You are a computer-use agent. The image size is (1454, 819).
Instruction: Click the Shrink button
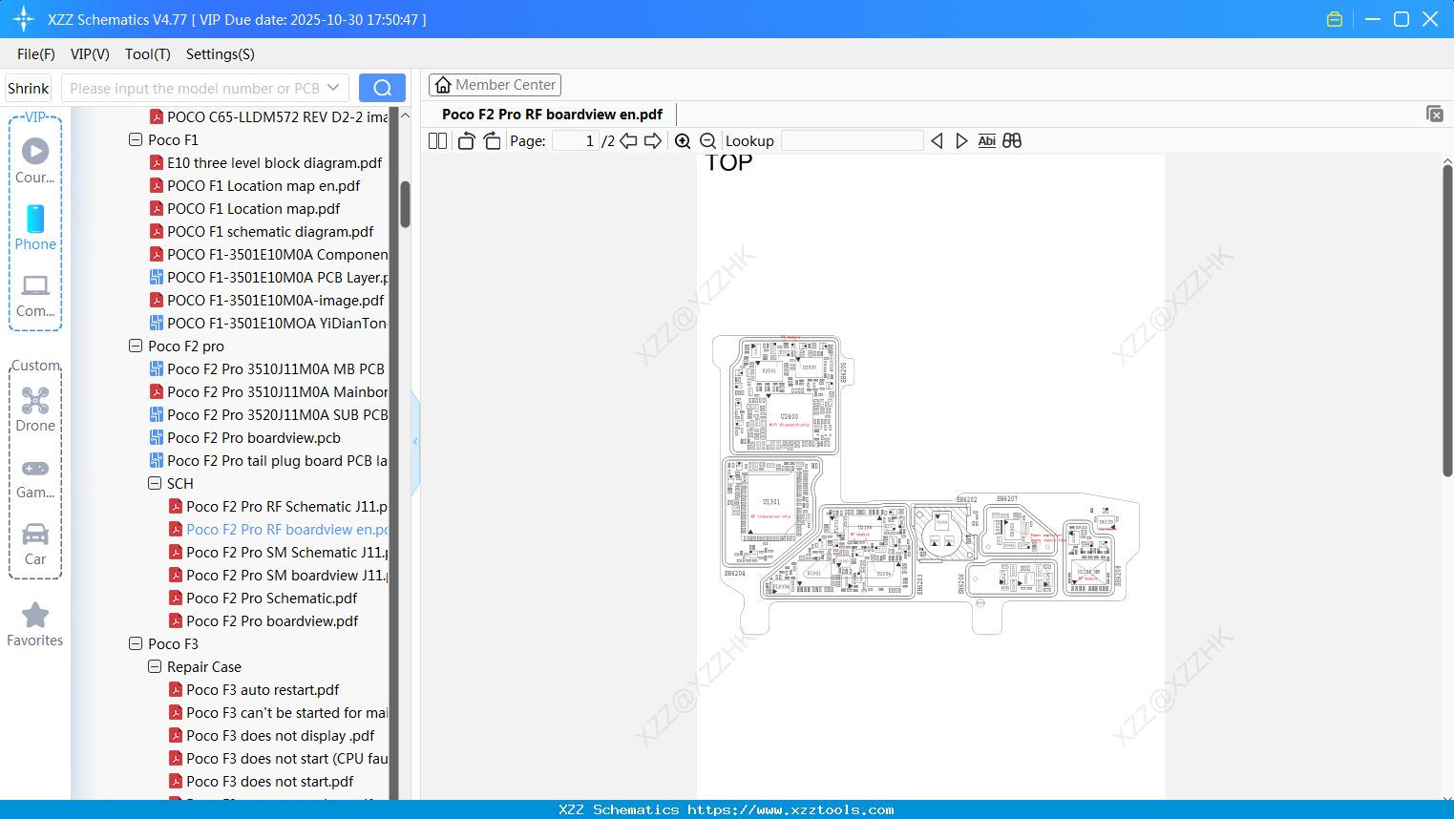tap(28, 87)
